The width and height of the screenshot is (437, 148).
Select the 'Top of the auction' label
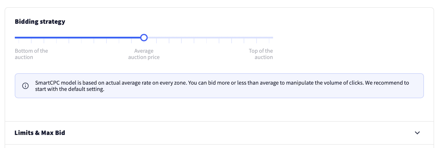click(261, 54)
